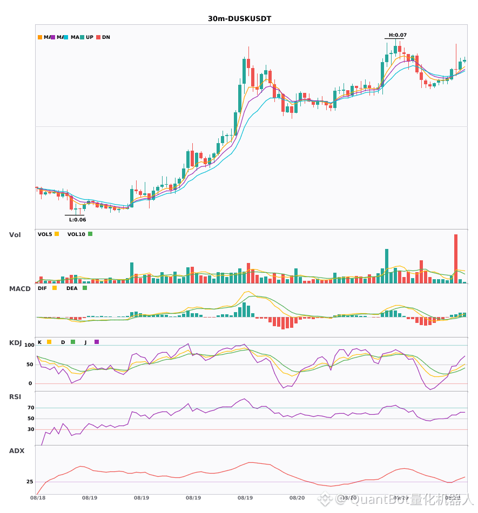Click the DN legend text
This screenshot has width=478, height=513.
(106, 37)
